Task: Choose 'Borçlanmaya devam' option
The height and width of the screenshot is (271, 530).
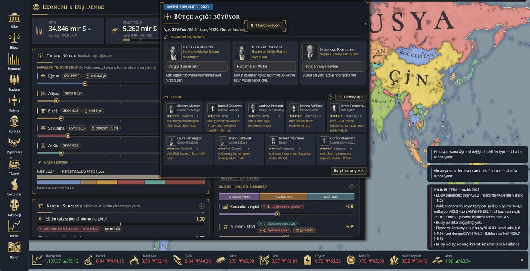Action: tap(333, 66)
